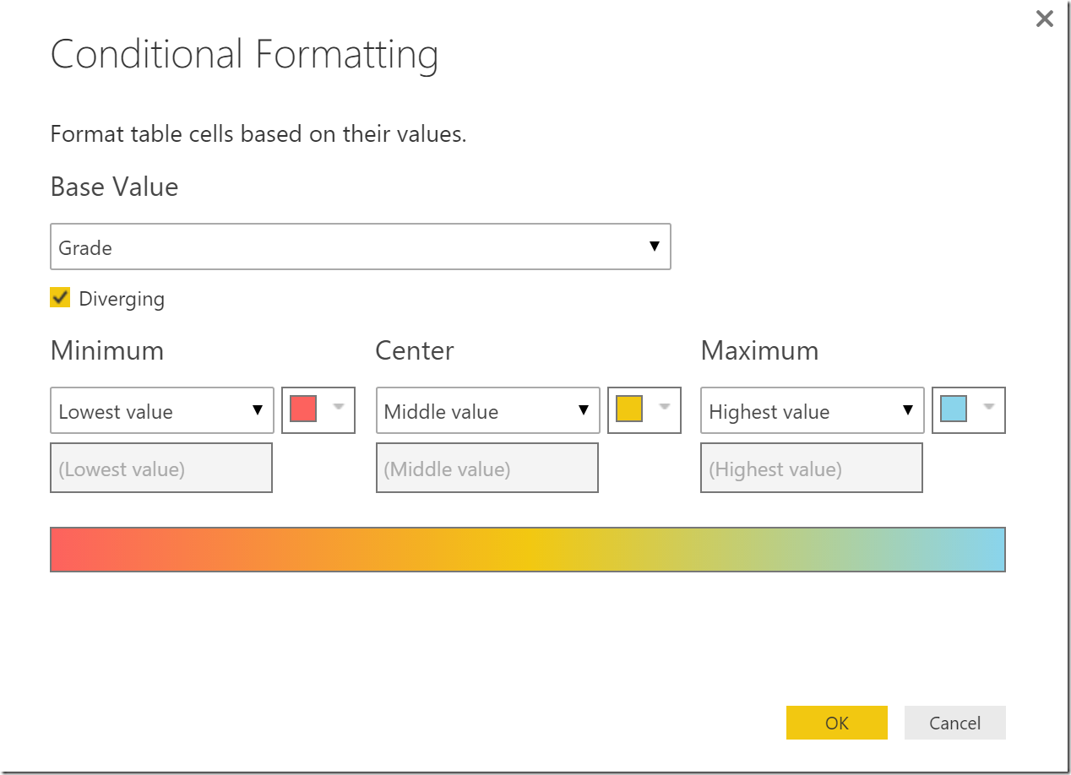Open the Base Value Grade dropdown
Screen dimensions: 1071x775
360,247
